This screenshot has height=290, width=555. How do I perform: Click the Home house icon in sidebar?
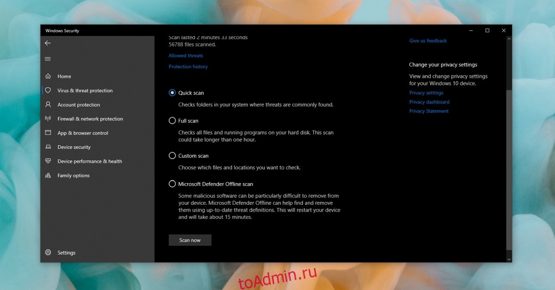click(48, 77)
